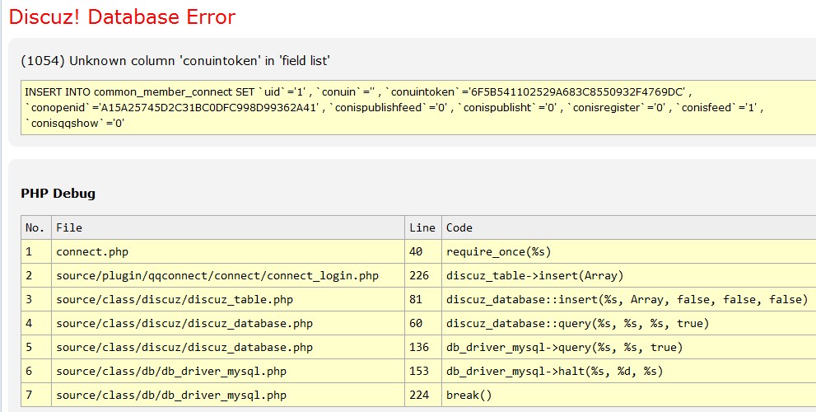
Task: Click the "File" column header
Action: tap(69, 227)
